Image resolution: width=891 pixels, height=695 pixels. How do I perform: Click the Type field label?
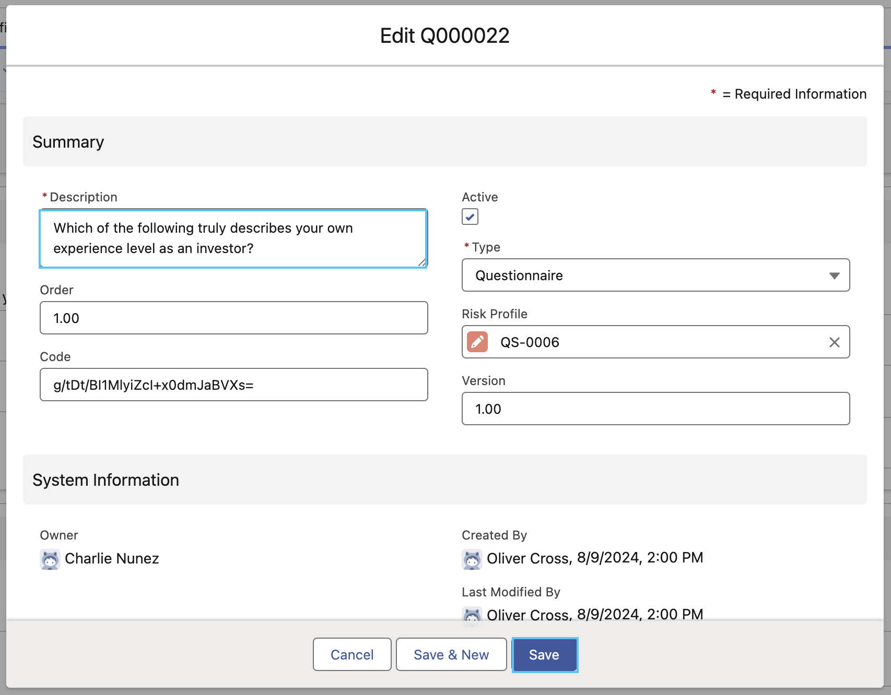coord(486,247)
